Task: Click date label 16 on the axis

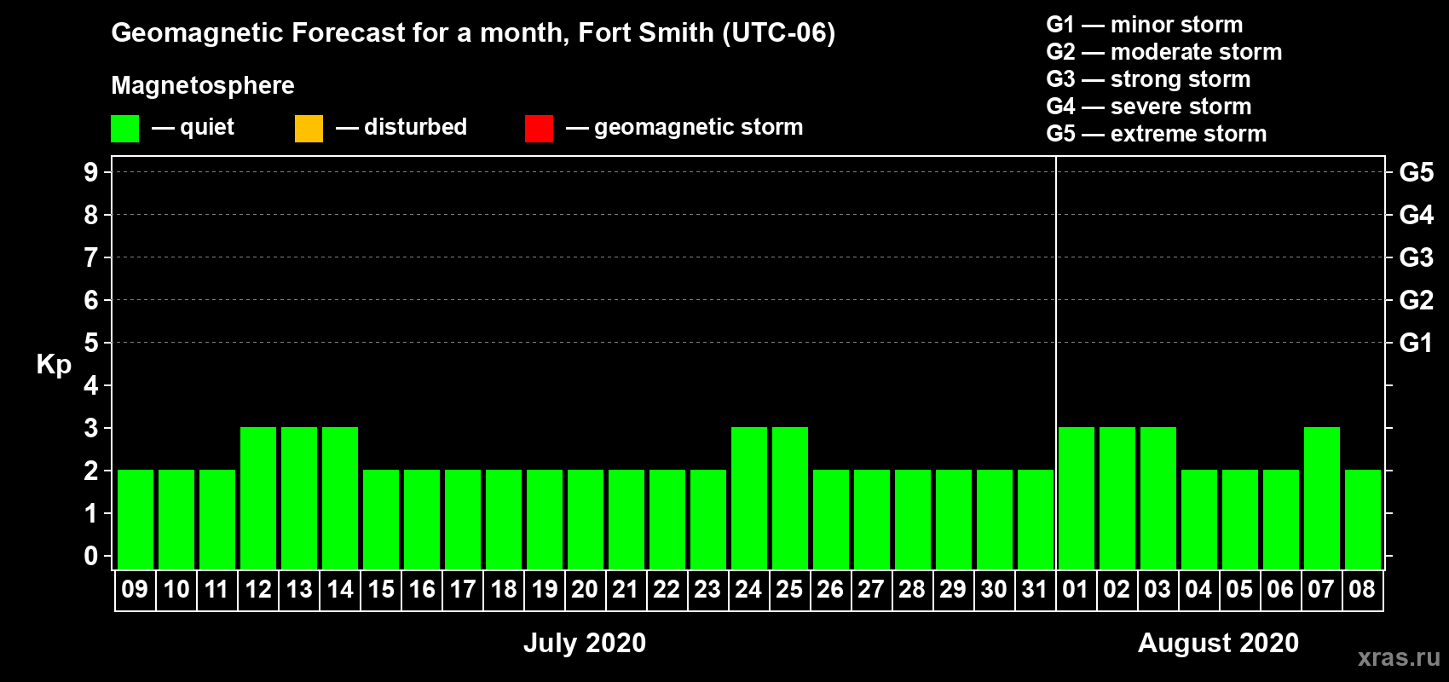Action: tap(422, 589)
